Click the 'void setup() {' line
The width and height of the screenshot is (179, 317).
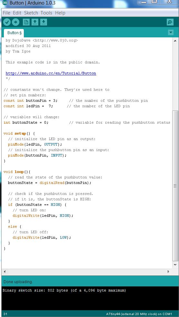19,133
